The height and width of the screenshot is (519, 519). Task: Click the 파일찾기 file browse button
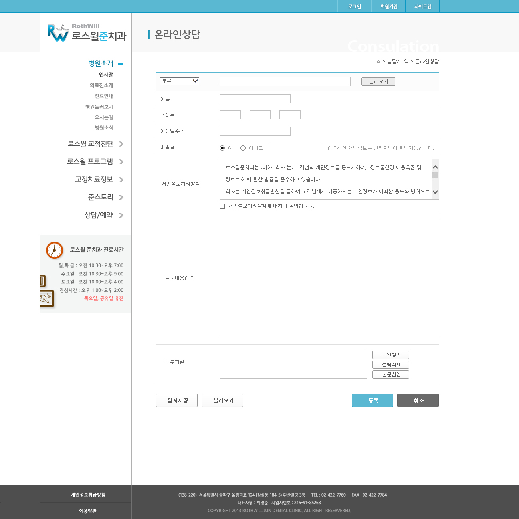[x=390, y=355]
